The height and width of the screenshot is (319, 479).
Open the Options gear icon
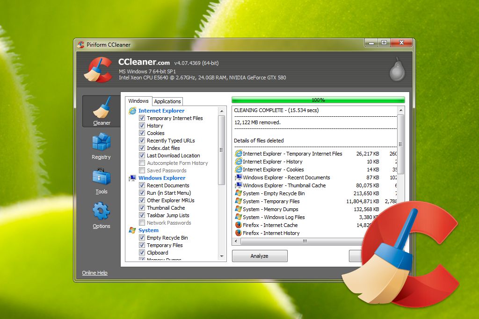tap(101, 211)
